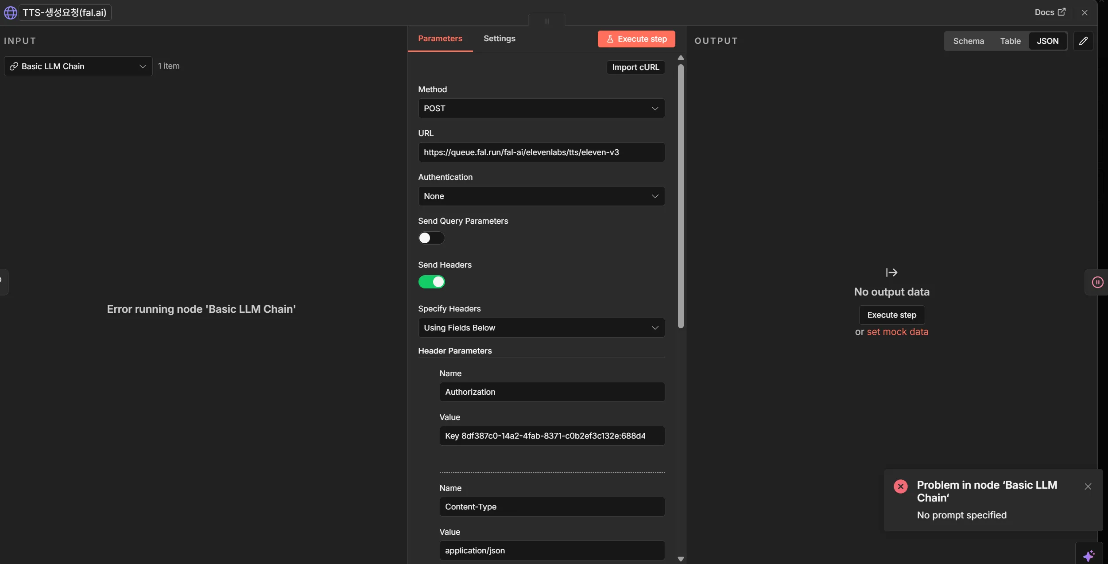
Task: Click the set mock data link
Action: (897, 332)
